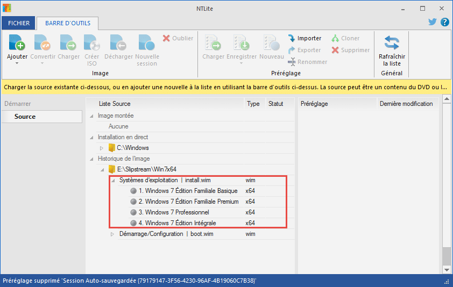
Task: Click the C:\Windows folder icon
Action: 112,148
